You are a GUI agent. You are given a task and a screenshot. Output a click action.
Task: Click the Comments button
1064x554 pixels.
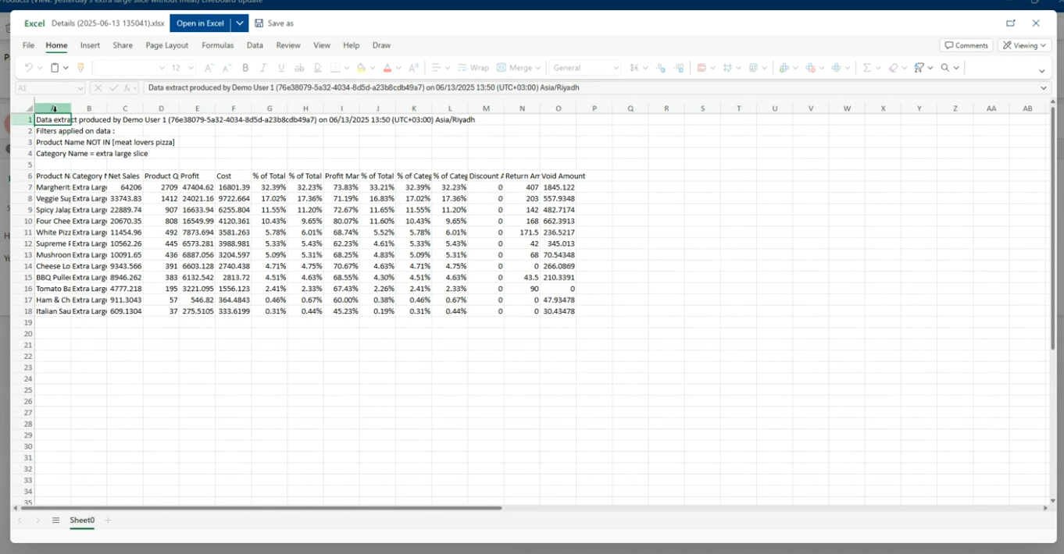pos(966,45)
